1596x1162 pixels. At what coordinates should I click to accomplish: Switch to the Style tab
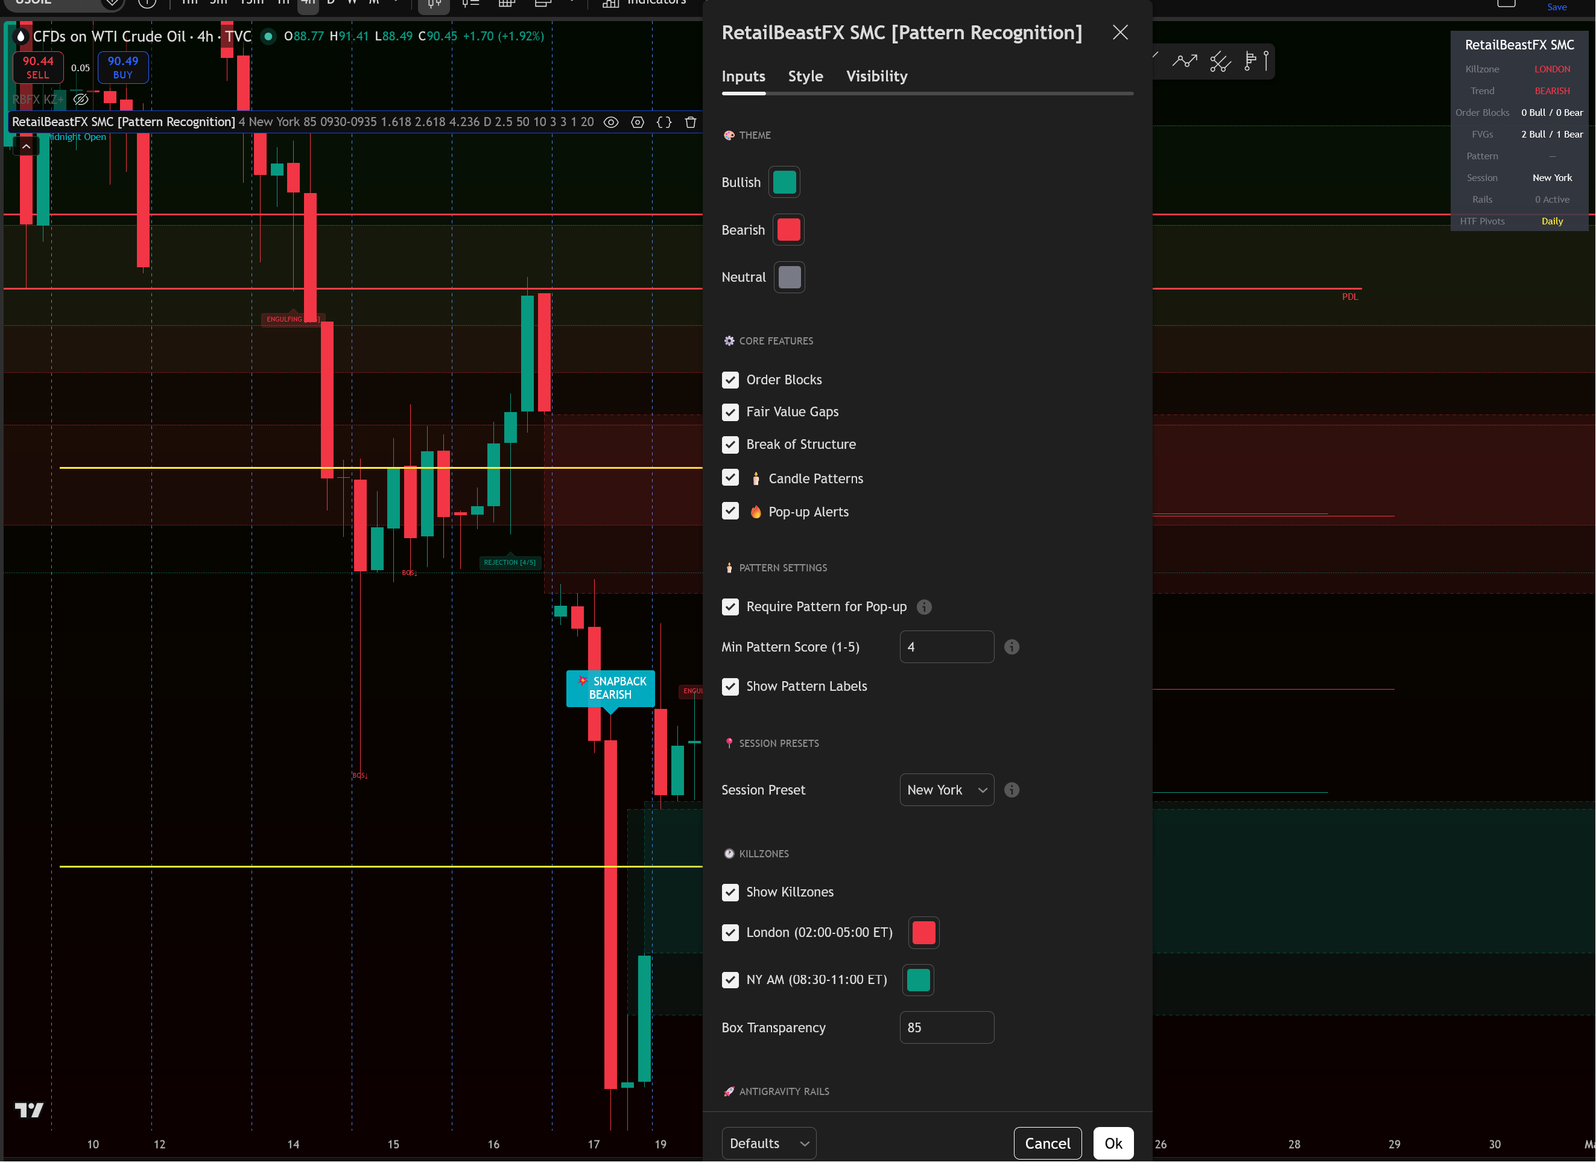(x=805, y=76)
